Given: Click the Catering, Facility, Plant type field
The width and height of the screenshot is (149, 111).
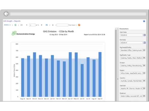Looking at the screenshot, I should (131, 58).
